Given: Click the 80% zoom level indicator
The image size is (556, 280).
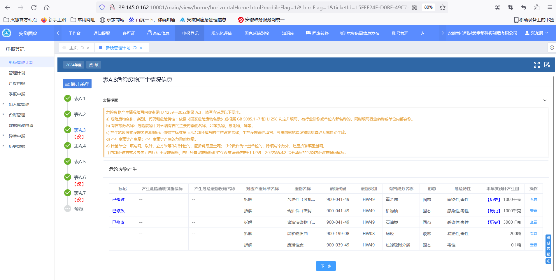Looking at the screenshot, I should (x=428, y=7).
